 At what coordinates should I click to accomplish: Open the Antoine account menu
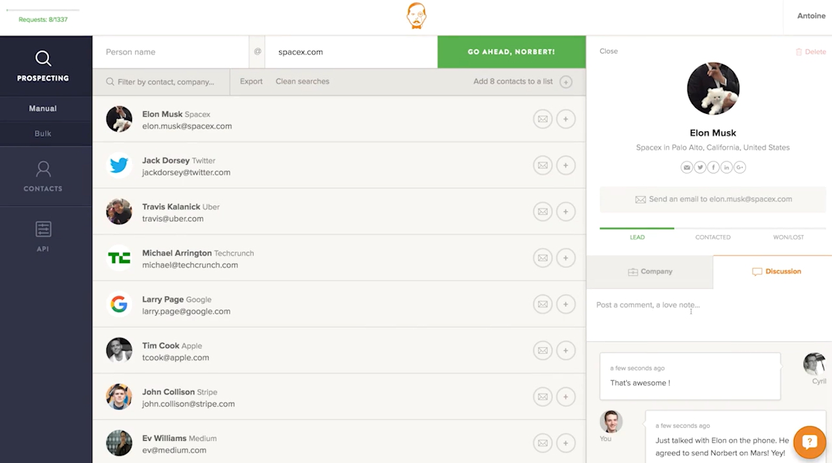(x=811, y=16)
